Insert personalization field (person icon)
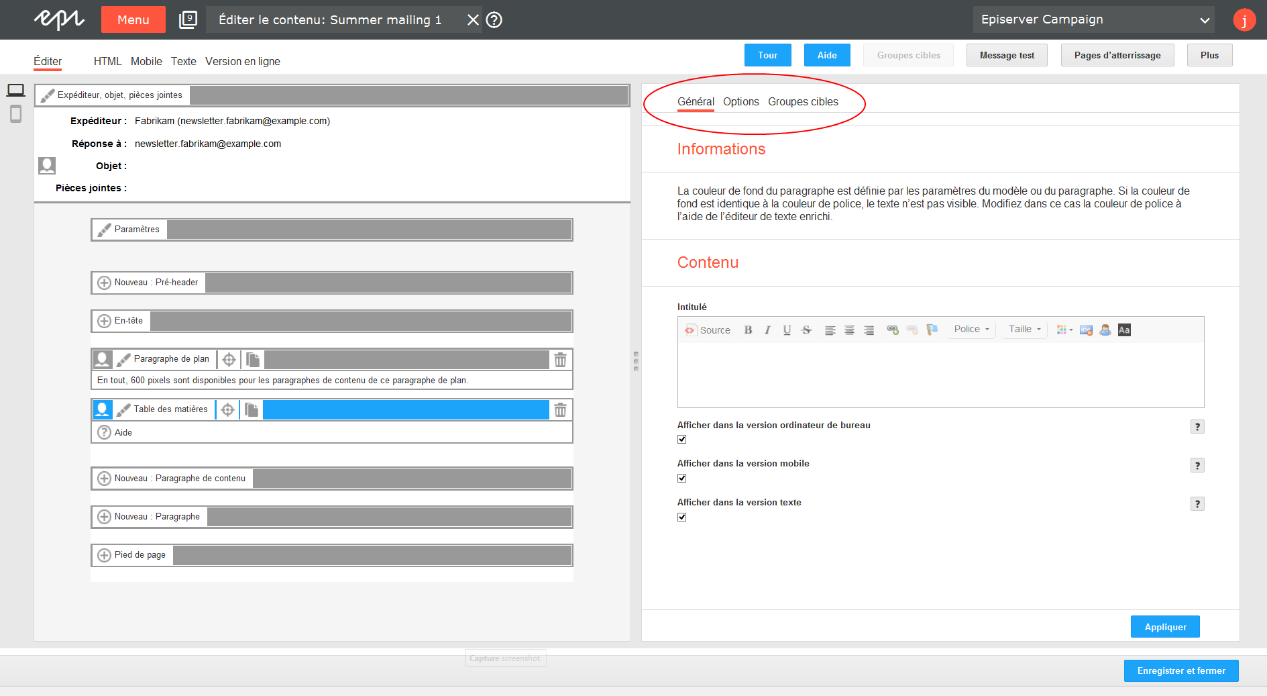 point(1105,330)
